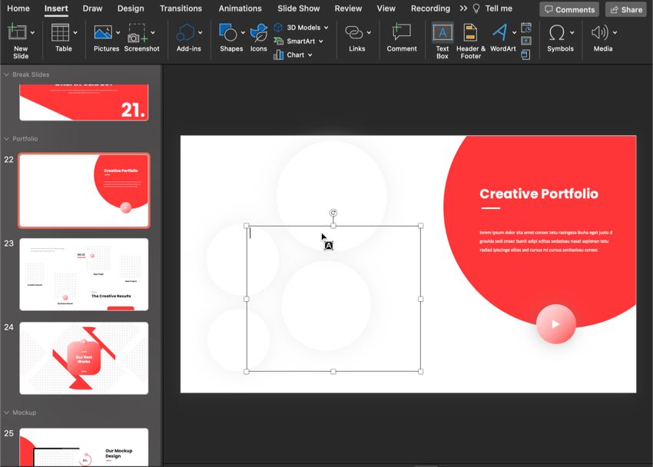Select slide 23 Creative Results thumbnail
The image size is (653, 467).
click(x=84, y=274)
